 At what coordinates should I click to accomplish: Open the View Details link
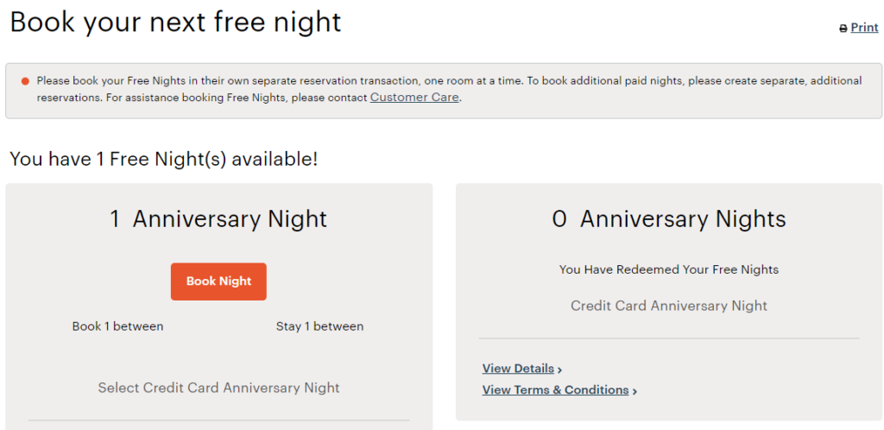518,369
